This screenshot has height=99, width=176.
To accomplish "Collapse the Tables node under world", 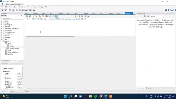I will [x=4, y=43].
